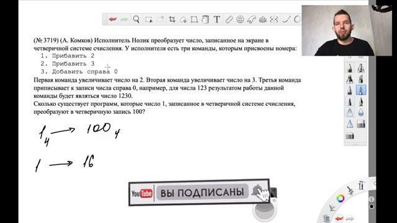
Task: Choose the blue triangle Smear brush with grey base
Action: pos(350,113)
